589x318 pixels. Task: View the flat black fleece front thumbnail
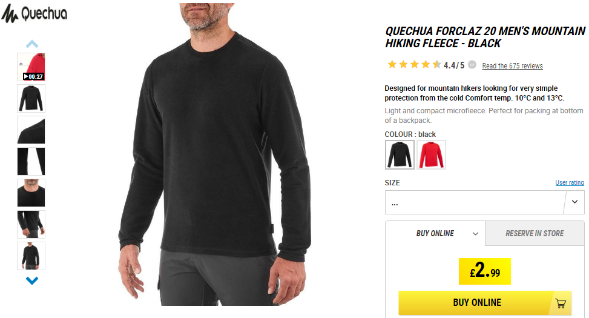(x=31, y=99)
